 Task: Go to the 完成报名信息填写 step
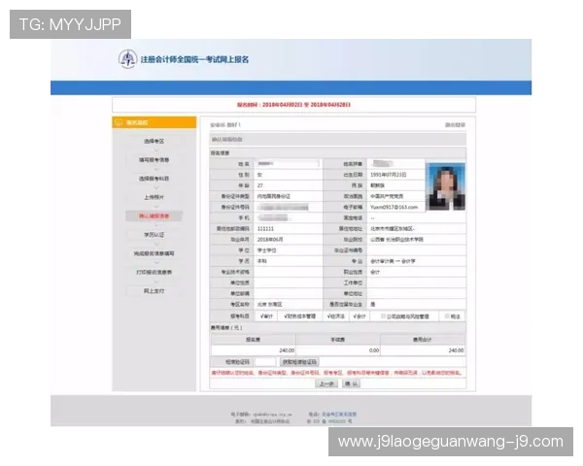pyautogui.click(x=154, y=253)
